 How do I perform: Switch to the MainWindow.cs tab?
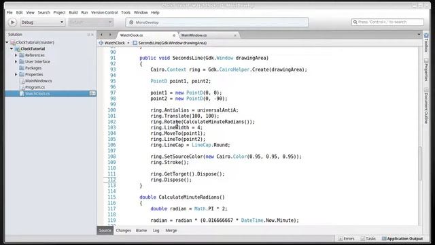[x=194, y=35]
